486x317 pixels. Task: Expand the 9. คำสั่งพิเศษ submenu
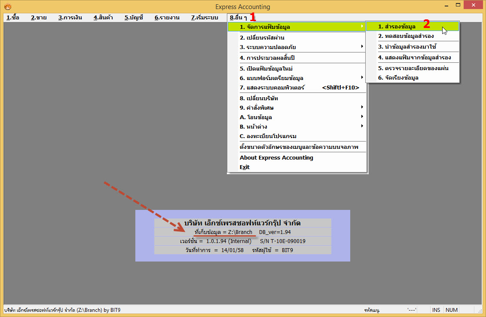[362, 108]
